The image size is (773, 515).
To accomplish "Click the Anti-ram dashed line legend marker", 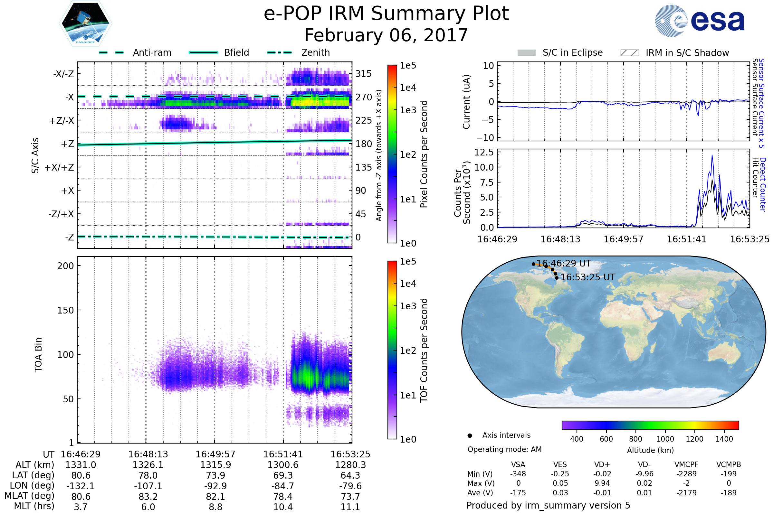I will (x=111, y=52).
